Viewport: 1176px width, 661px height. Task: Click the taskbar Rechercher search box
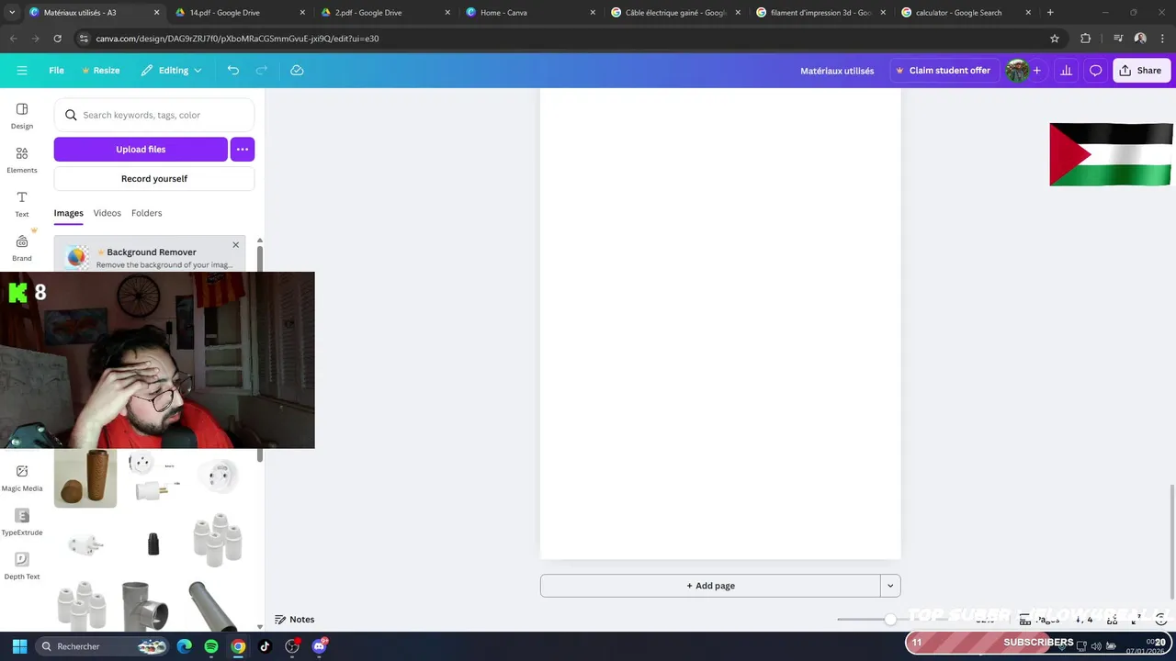104,646
